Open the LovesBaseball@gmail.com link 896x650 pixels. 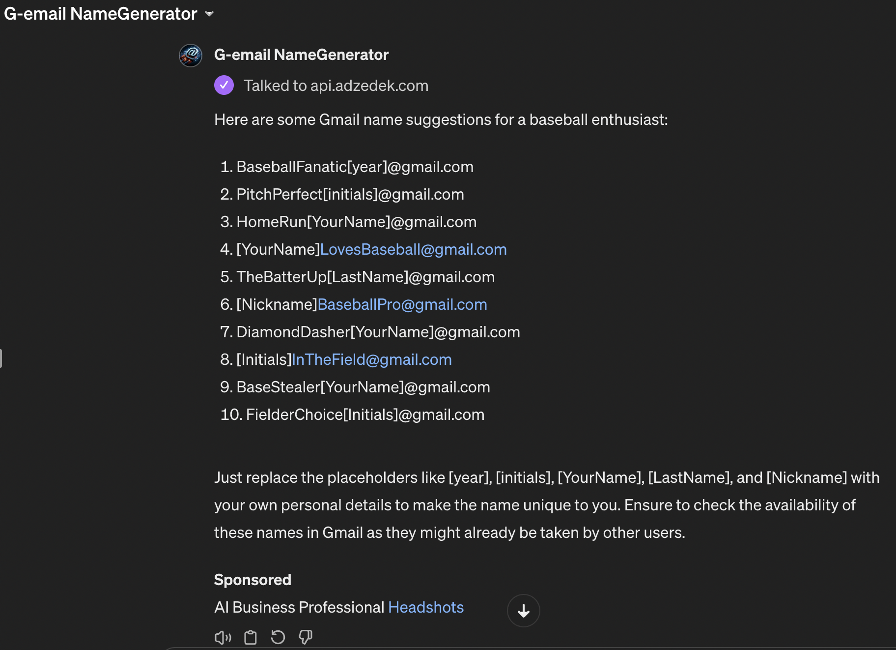413,249
